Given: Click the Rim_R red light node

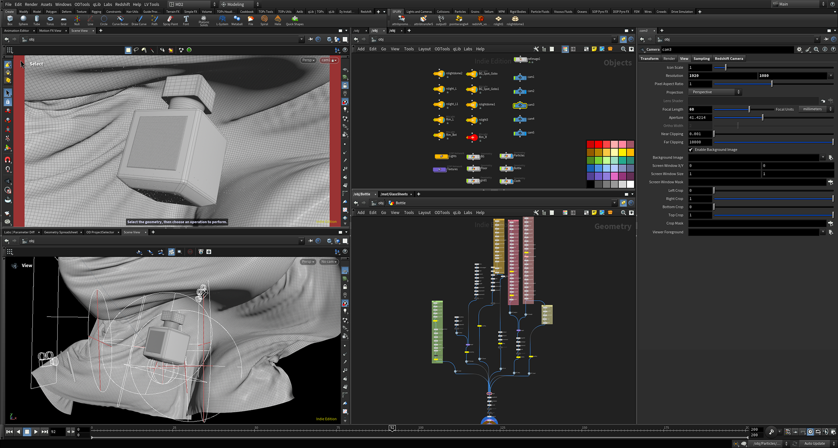Looking at the screenshot, I should coord(472,137).
